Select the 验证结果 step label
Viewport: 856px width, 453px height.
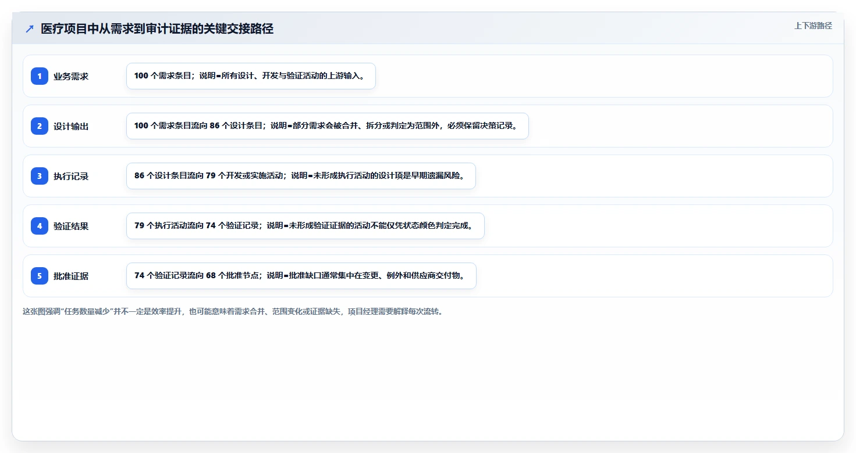point(71,226)
